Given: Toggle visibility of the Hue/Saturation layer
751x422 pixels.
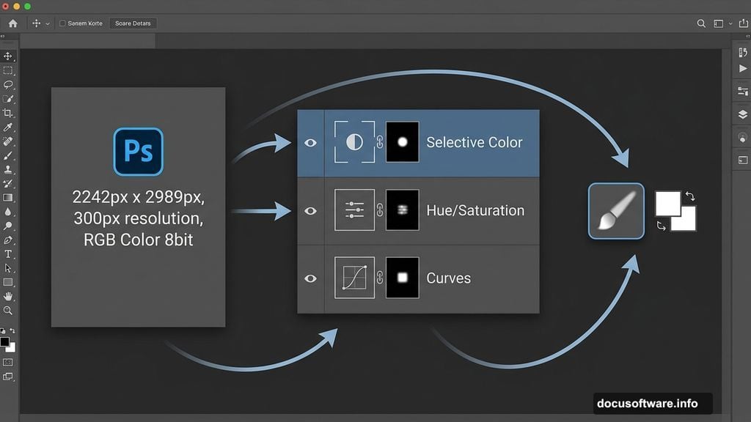Looking at the screenshot, I should point(310,211).
